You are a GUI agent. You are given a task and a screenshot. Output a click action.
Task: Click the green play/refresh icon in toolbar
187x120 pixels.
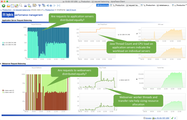(3, 6)
